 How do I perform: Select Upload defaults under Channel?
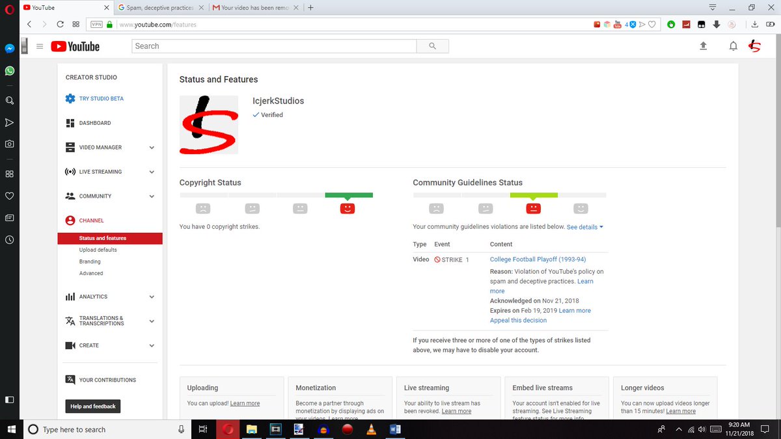(98, 250)
